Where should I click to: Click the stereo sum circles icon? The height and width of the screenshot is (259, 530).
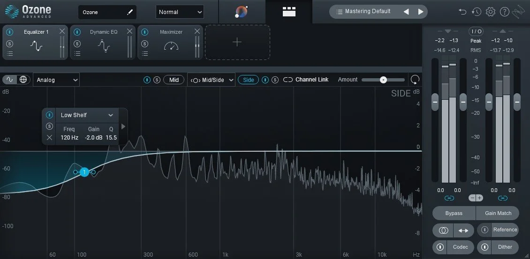pyautogui.click(x=444, y=230)
